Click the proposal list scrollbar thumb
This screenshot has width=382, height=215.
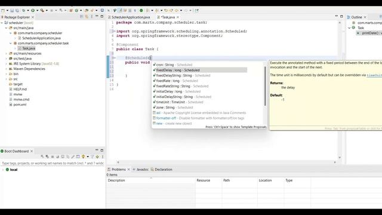[265, 86]
